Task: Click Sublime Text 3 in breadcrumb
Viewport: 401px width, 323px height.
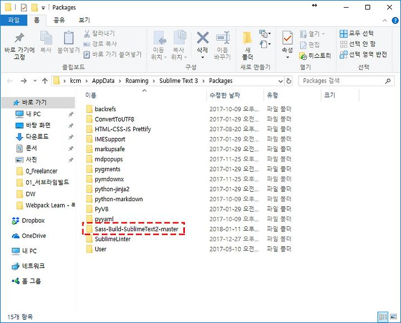Action: [179, 81]
